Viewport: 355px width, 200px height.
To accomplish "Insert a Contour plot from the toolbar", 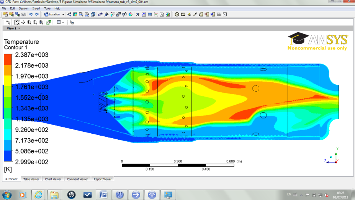I will [x=75, y=15].
